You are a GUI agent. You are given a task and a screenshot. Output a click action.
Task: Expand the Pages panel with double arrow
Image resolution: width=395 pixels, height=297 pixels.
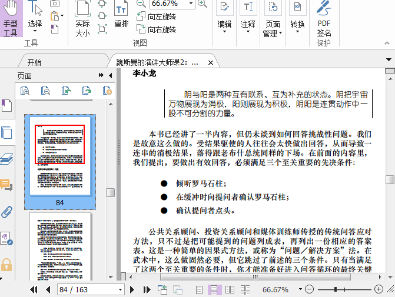[101, 75]
